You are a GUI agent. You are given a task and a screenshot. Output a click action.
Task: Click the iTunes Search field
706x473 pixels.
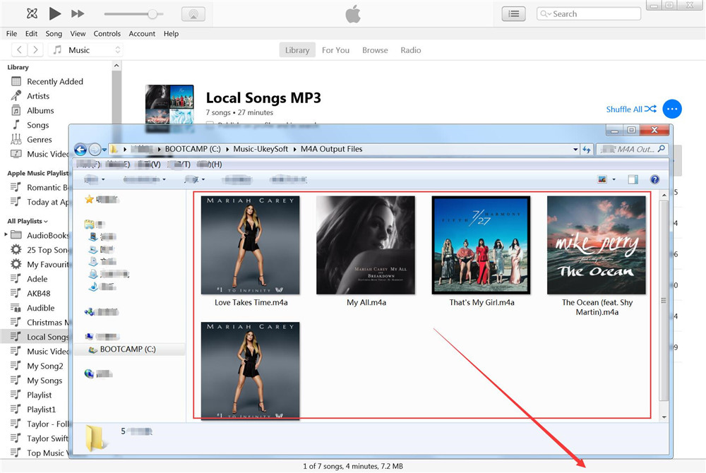[589, 14]
